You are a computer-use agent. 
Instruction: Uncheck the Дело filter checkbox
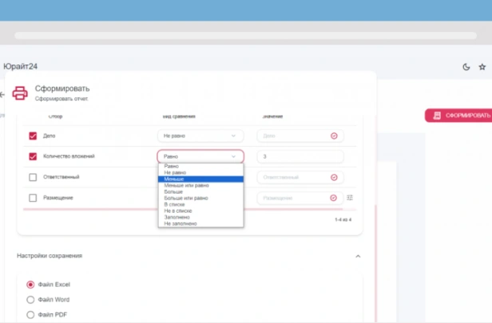tap(33, 136)
